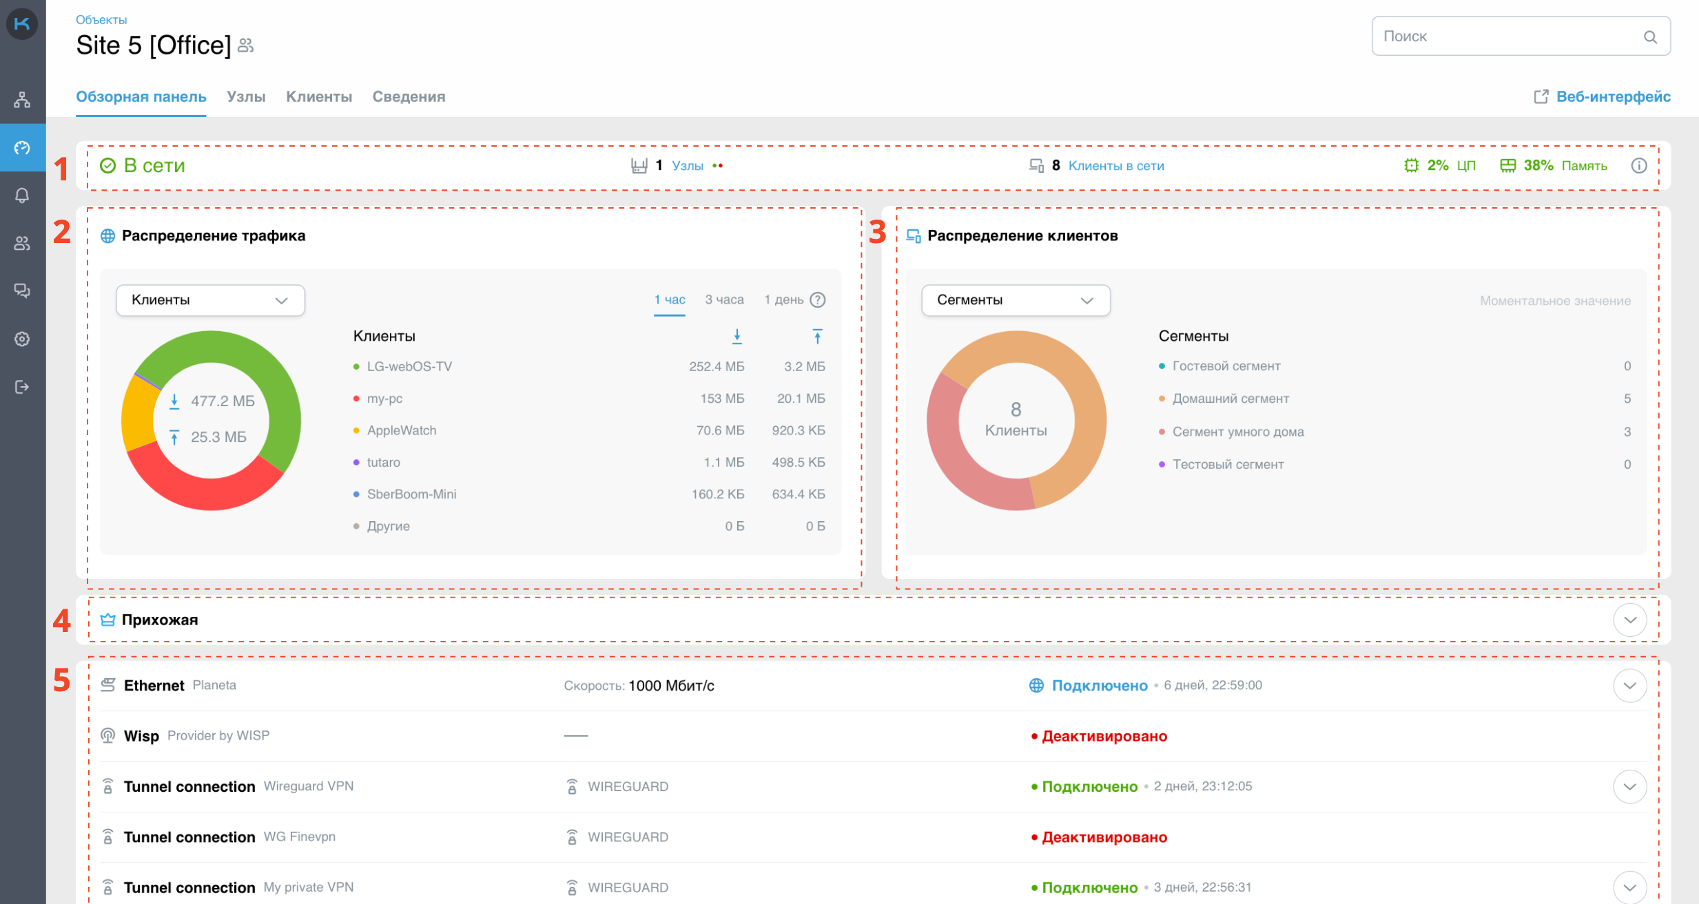Open the settings gear in sidebar
This screenshot has height=904, width=1699.
coord(22,339)
